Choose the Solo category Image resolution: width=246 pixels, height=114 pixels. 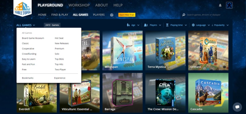coord(57,54)
